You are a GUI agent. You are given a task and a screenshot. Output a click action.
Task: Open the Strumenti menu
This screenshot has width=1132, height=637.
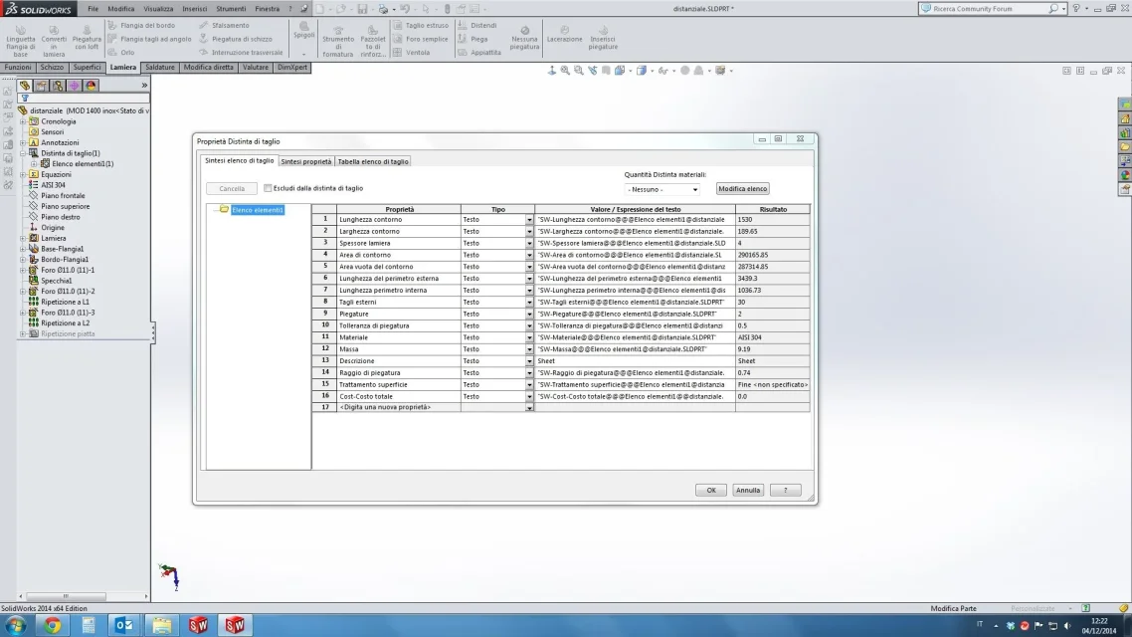[231, 9]
